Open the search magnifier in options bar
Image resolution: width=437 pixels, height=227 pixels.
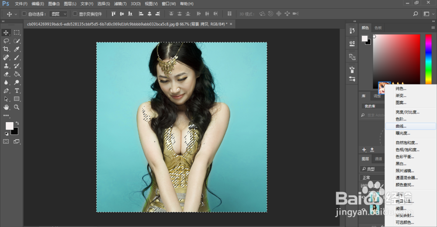[x=416, y=14]
